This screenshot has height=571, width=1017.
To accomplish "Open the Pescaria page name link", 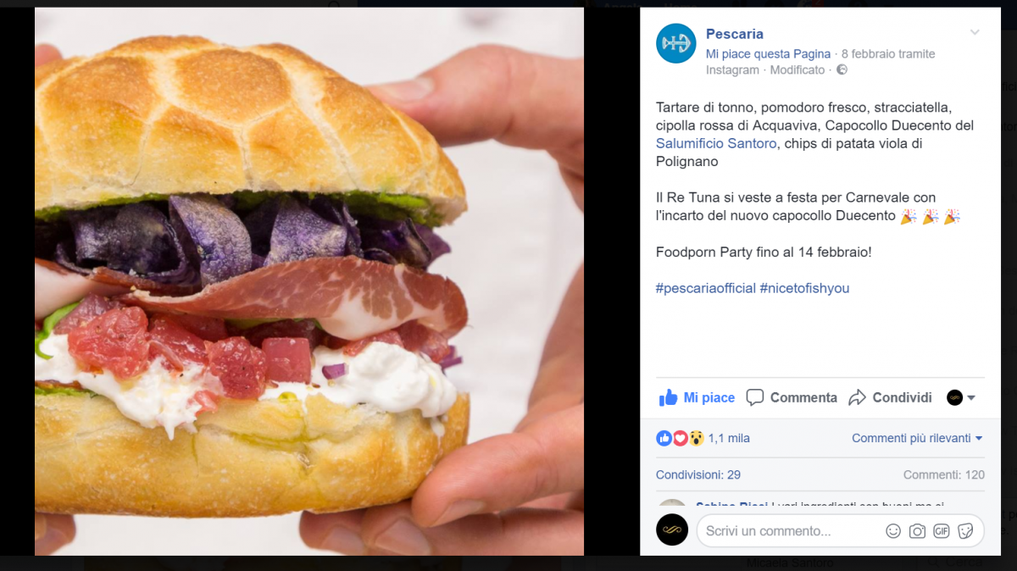I will 735,34.
